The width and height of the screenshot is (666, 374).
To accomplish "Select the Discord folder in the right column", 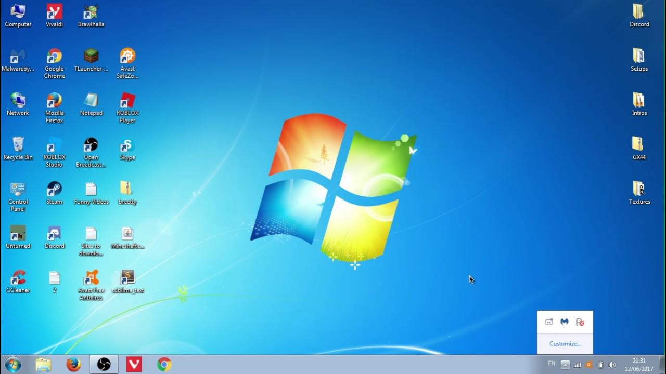I will click(639, 16).
